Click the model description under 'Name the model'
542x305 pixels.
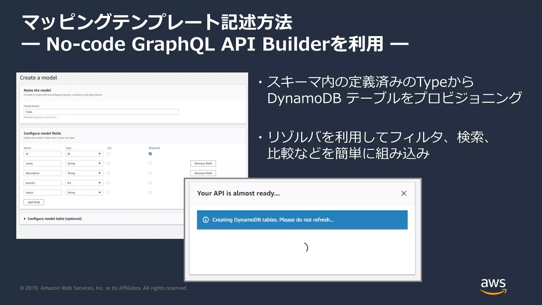63,95
